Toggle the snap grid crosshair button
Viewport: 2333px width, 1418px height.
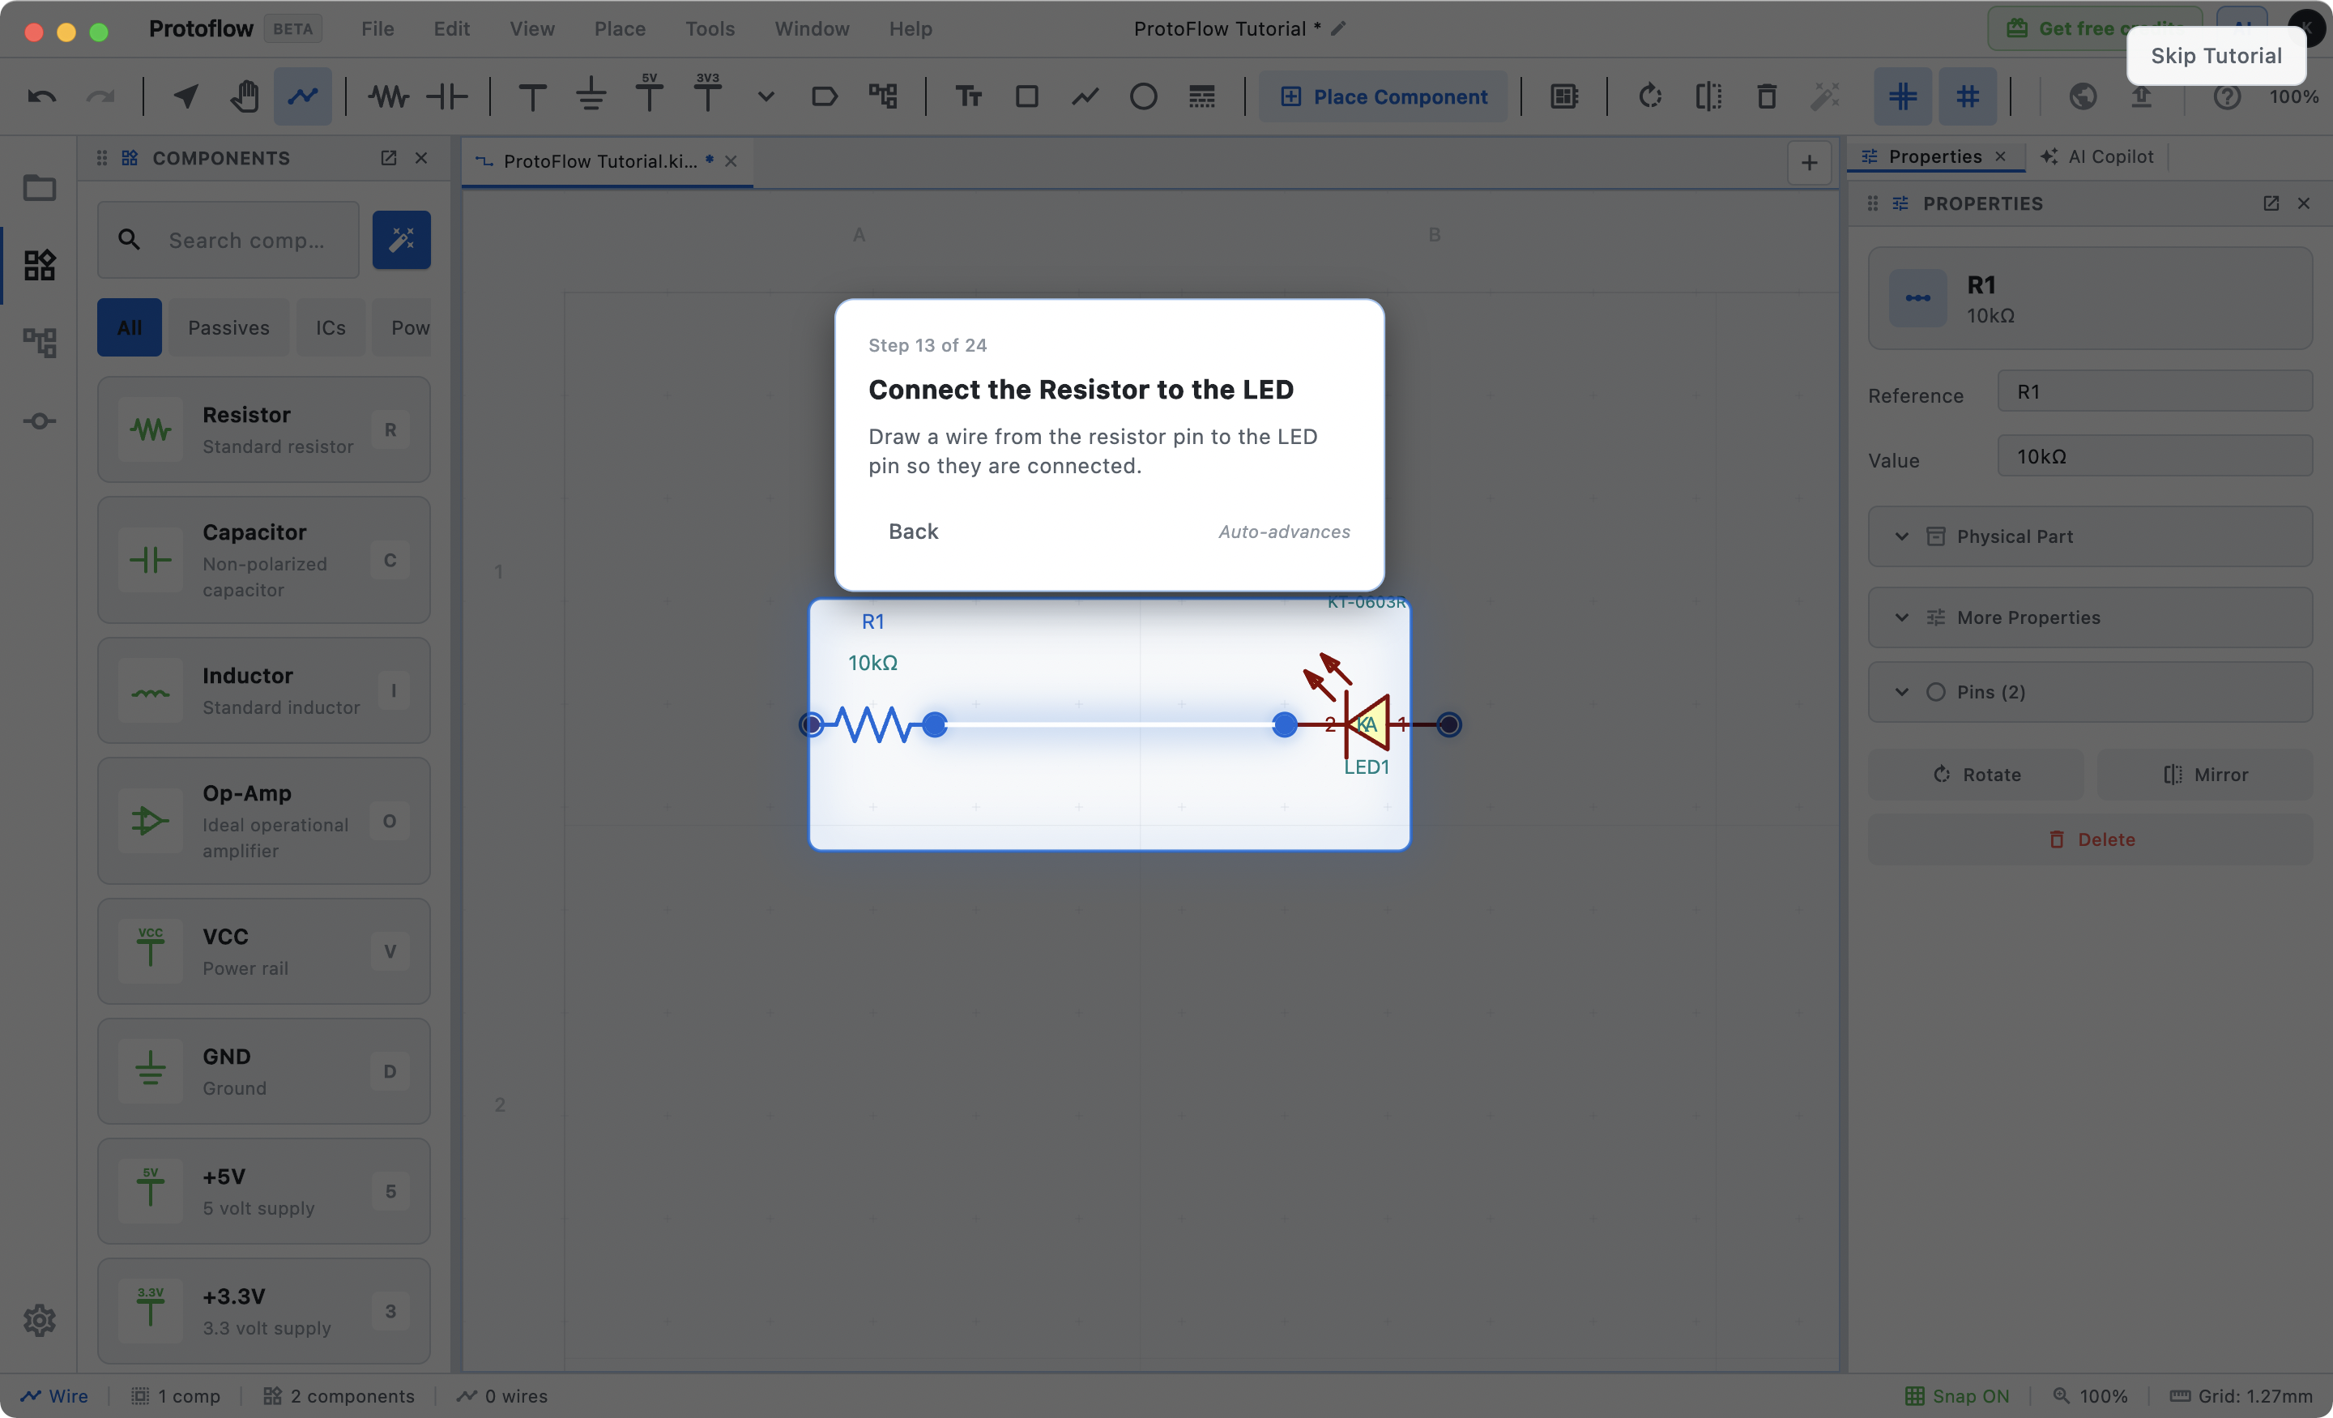pos(1903,96)
